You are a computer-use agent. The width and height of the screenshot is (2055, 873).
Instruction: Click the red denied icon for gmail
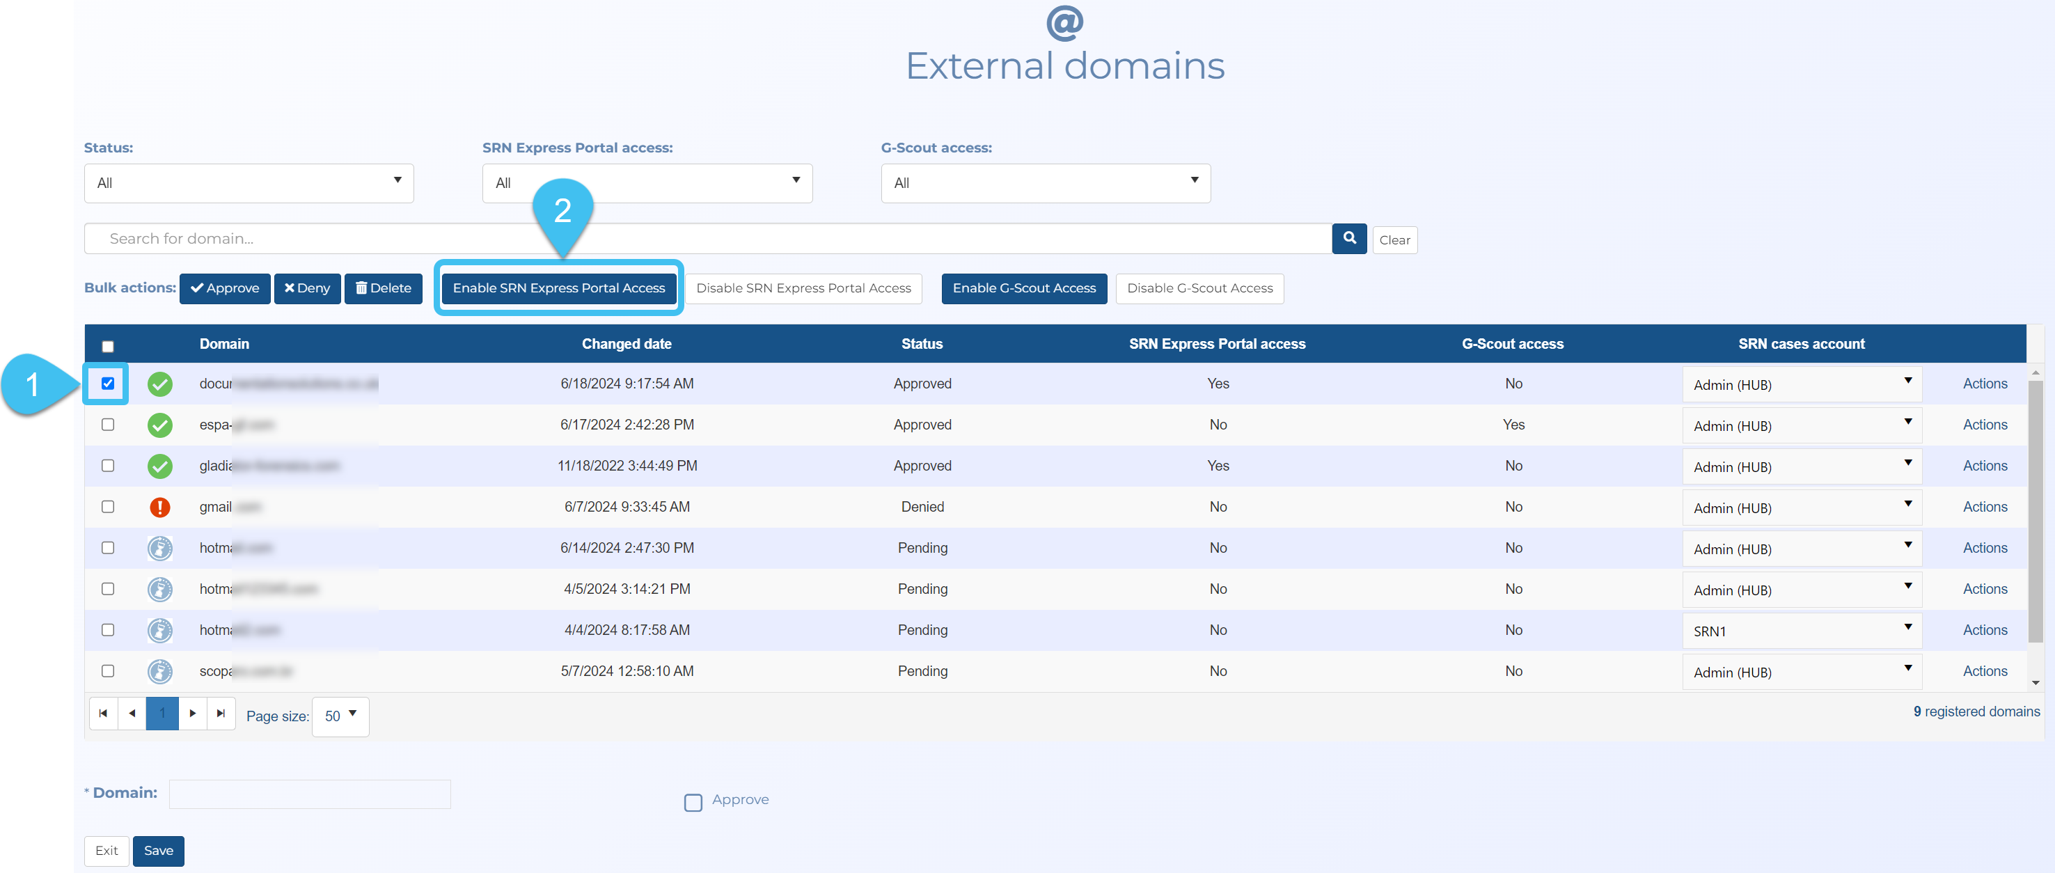pos(159,507)
